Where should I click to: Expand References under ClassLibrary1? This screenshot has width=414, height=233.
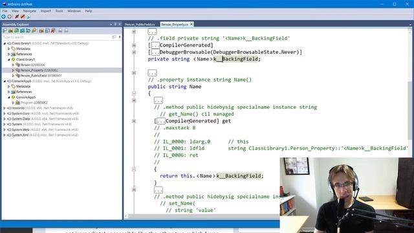coord(8,54)
